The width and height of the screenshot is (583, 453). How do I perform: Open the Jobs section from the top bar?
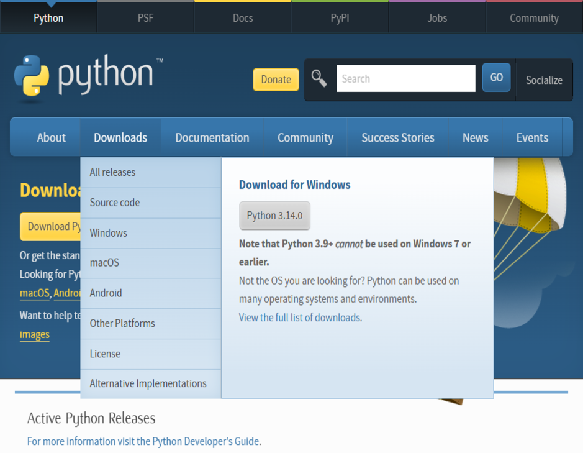(x=437, y=18)
